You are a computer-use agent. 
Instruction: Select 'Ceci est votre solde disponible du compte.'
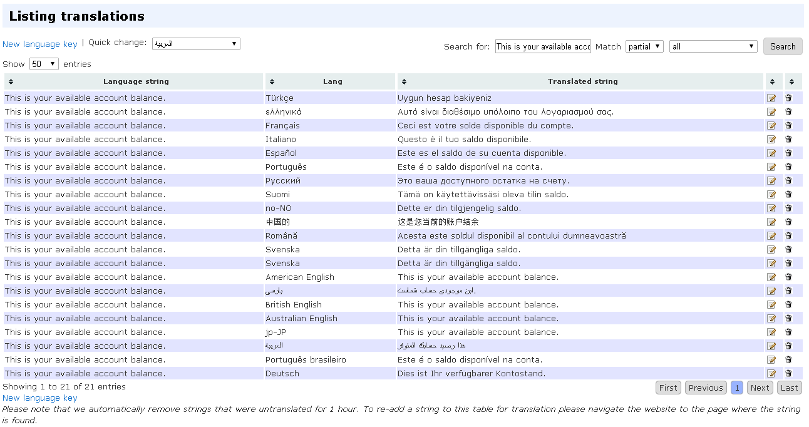(x=485, y=126)
